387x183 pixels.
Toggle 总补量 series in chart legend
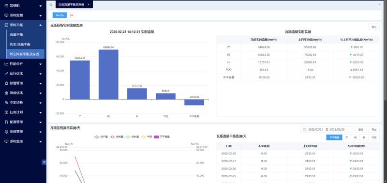pyautogui.click(x=132, y=137)
